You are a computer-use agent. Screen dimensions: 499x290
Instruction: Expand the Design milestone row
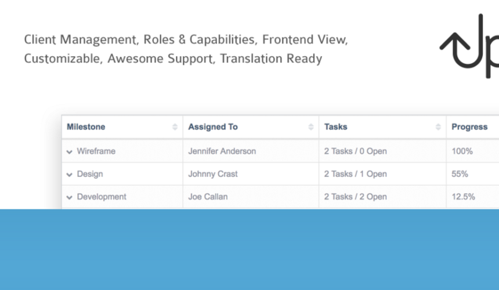[x=70, y=175]
